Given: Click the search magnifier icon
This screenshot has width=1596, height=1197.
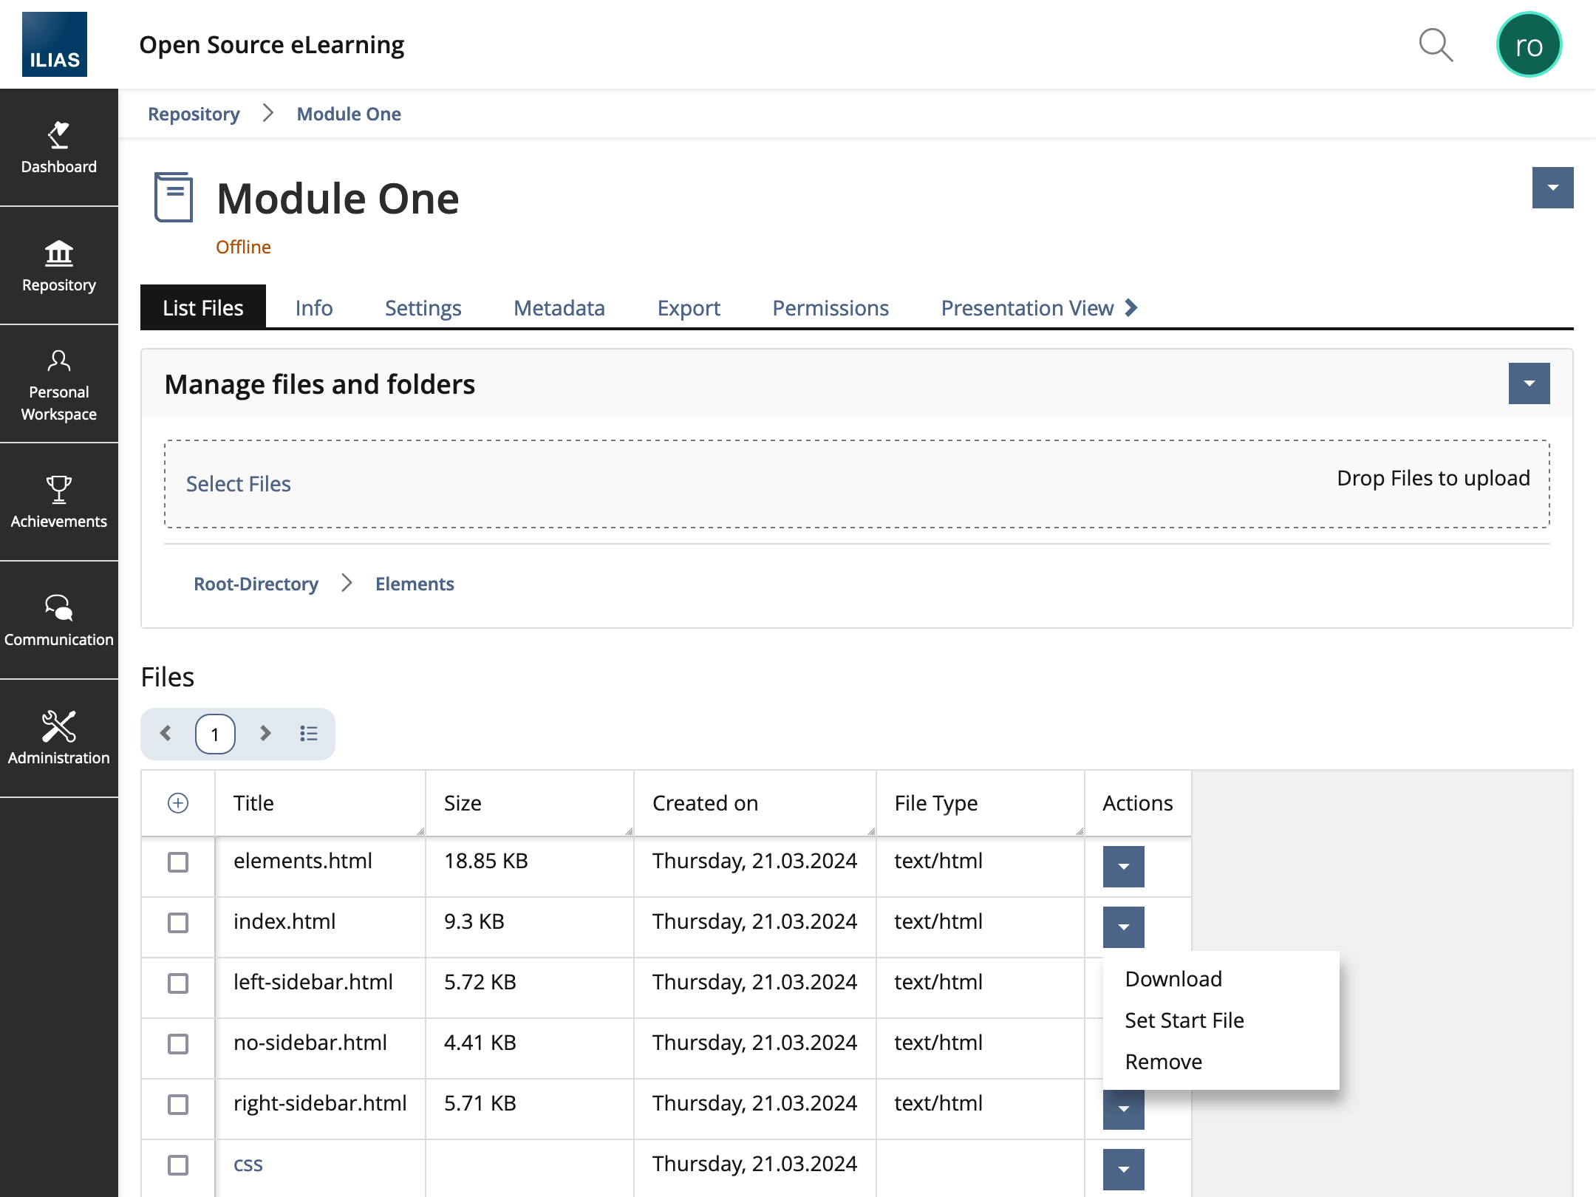Looking at the screenshot, I should coord(1436,45).
